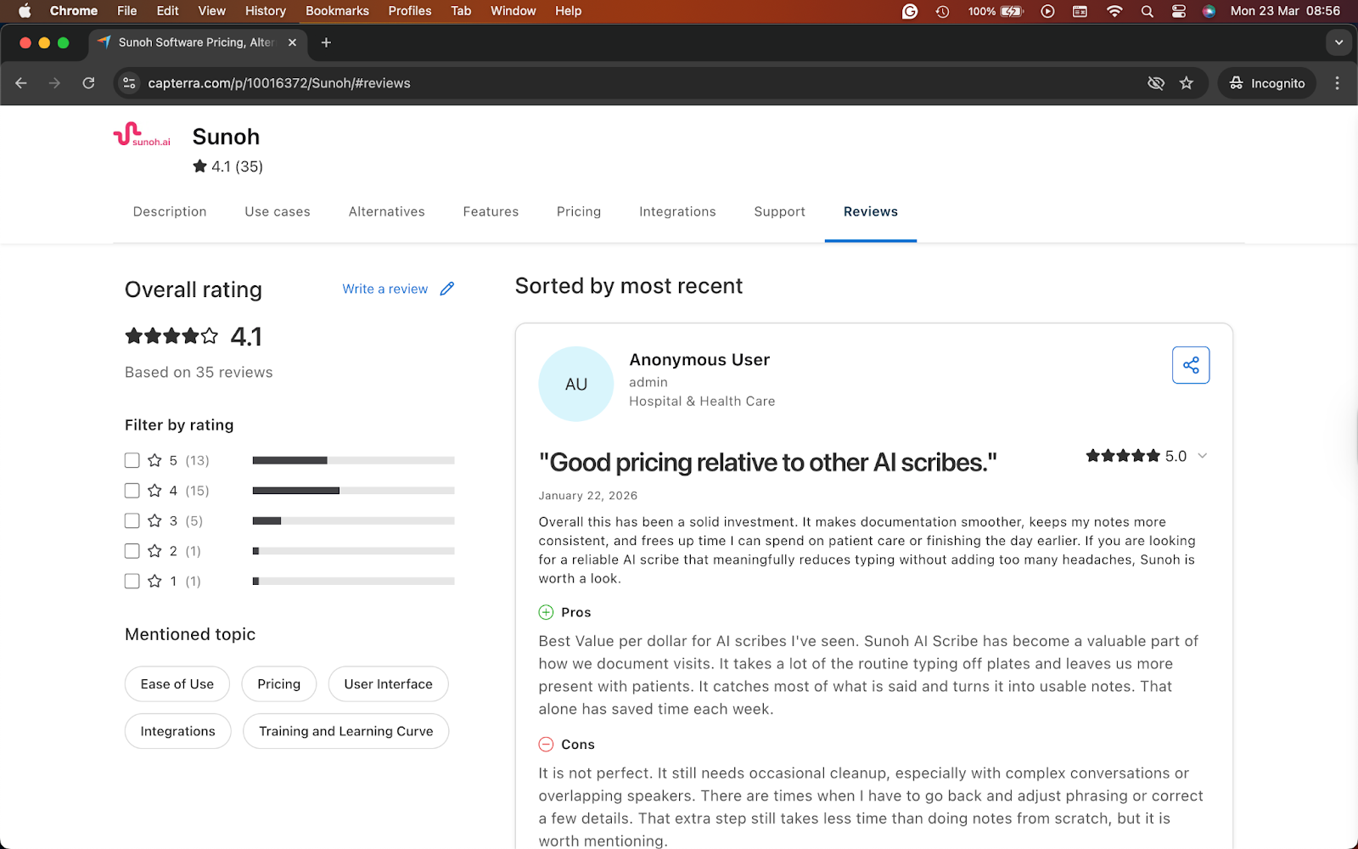Click the Write a review link
Viewport: 1358px width, 849px height.
tap(384, 289)
